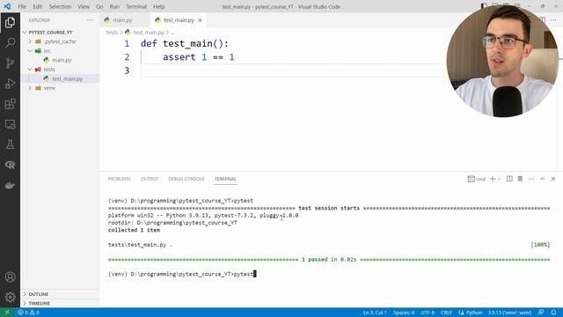Click Ln 3, Col 1 status entry
The width and height of the screenshot is (563, 317).
(375, 313)
